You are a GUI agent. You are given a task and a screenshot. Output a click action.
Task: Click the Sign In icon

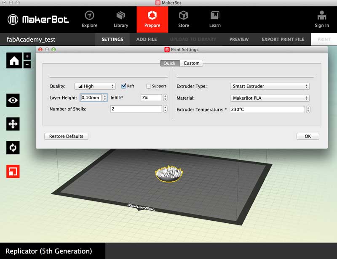coord(322,19)
